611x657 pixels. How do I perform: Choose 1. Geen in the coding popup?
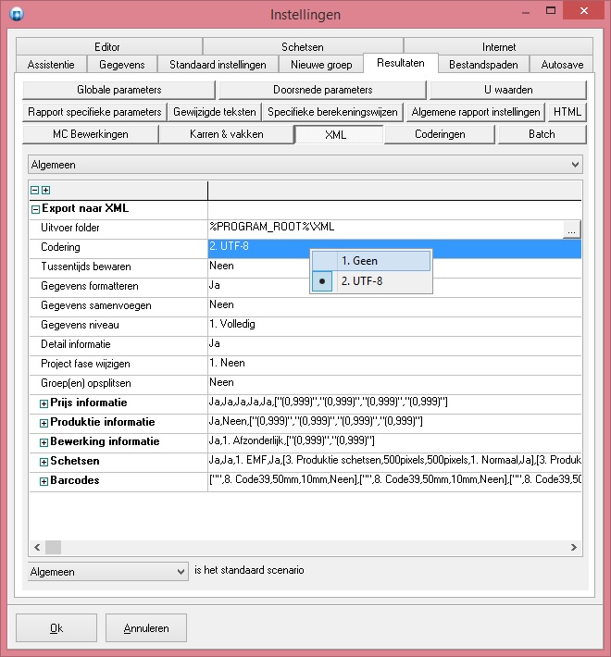point(371,261)
